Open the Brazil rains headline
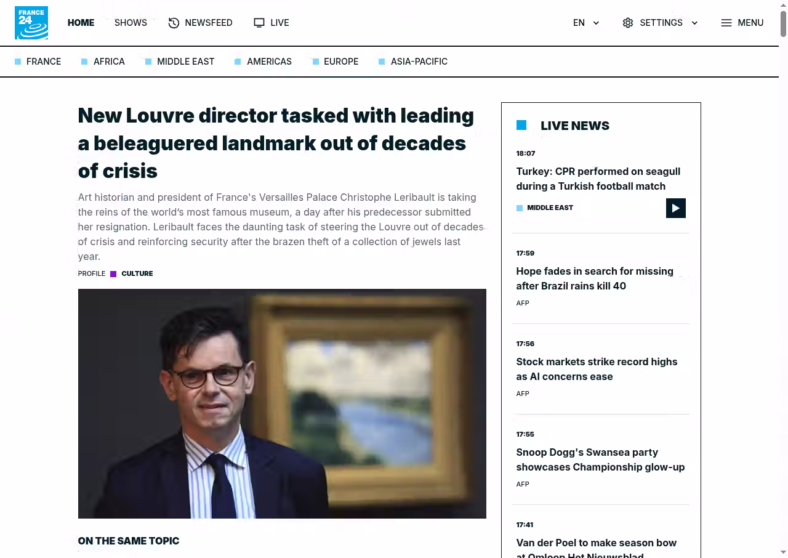The image size is (788, 558). click(595, 278)
